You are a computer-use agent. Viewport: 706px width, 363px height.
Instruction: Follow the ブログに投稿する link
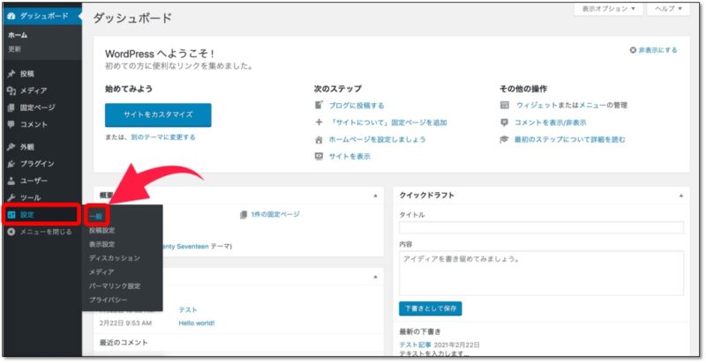point(357,105)
